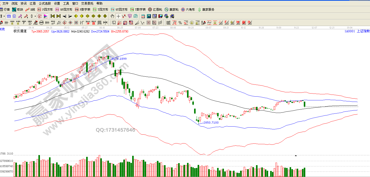The image size is (370, 177).
Task: Open the 江恩轮 Gann wheel tool
Action: point(155,10)
